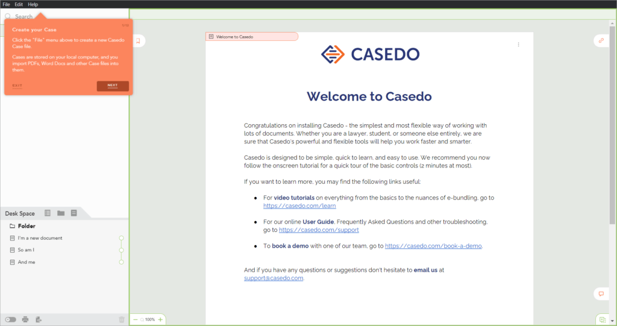Toggle the switch in the bottom-left toolbar
617x326 pixels.
pos(11,320)
